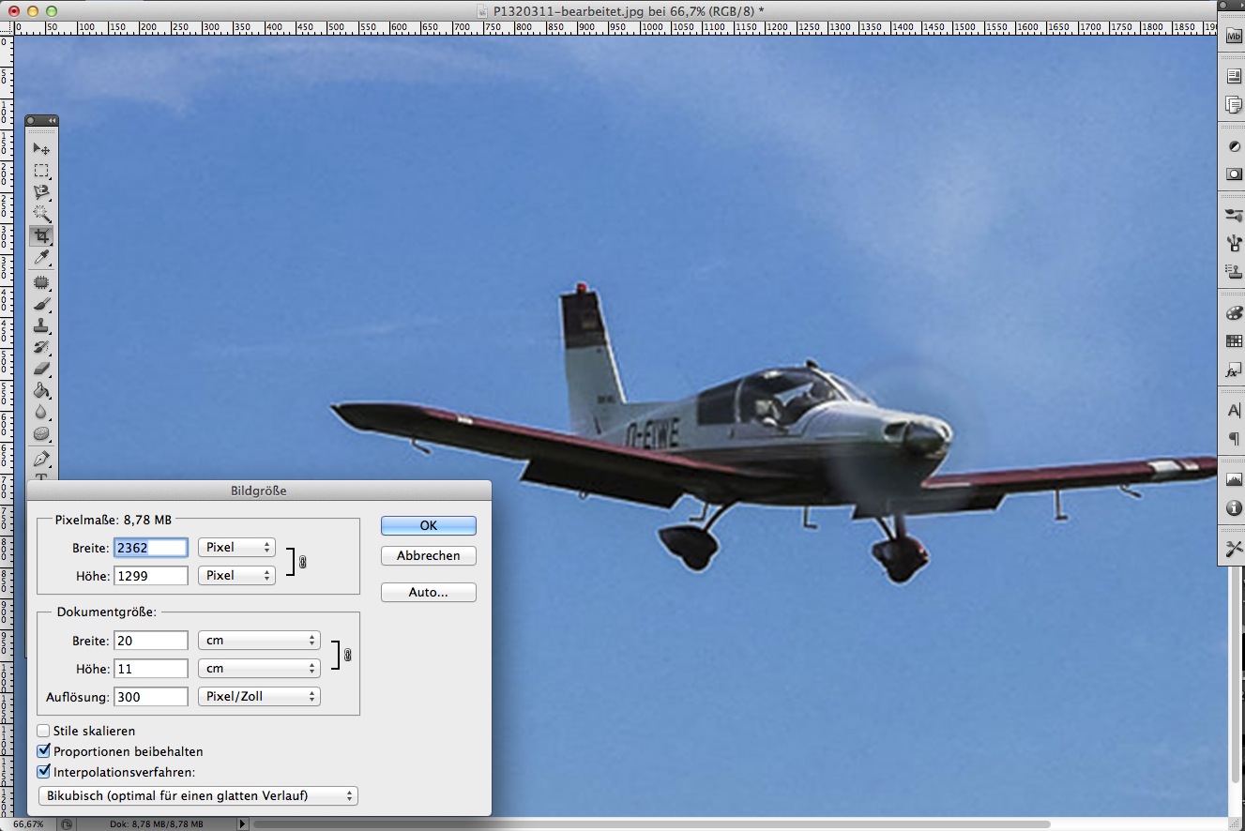Viewport: 1245px width, 831px height.
Task: Activate the Crop tool
Action: tap(41, 235)
